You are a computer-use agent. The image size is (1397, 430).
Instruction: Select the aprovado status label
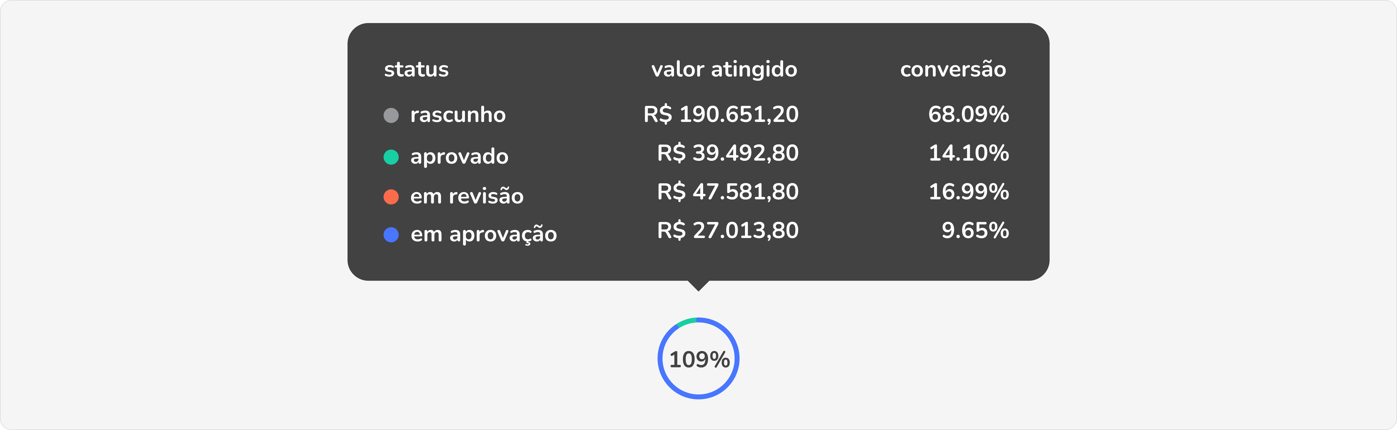tap(459, 156)
